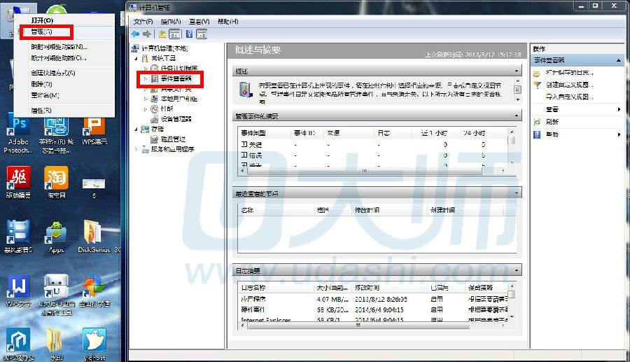Collapse the 系统工具 tree node

pos(136,59)
